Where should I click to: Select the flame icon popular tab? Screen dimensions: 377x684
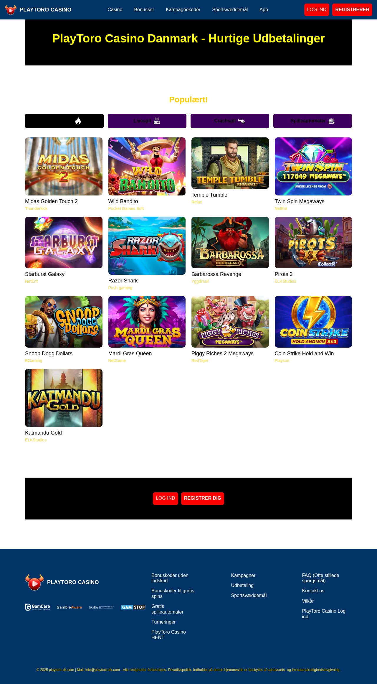tap(64, 121)
